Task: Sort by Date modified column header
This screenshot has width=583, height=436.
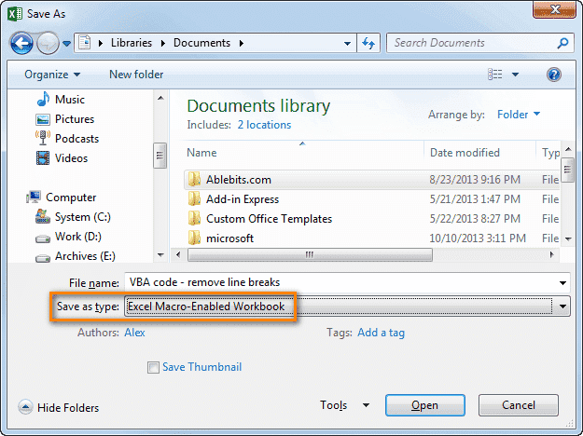Action: coord(465,153)
